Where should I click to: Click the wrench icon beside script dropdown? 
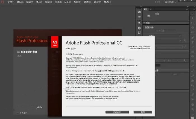[185, 41]
